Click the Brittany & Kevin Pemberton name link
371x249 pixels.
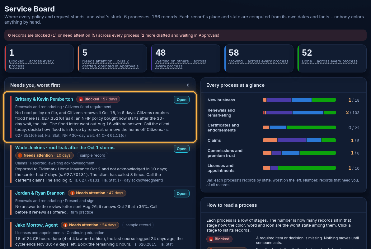(x=44, y=99)
